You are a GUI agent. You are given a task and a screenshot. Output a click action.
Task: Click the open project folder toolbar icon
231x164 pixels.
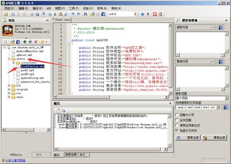click(x=6, y=14)
